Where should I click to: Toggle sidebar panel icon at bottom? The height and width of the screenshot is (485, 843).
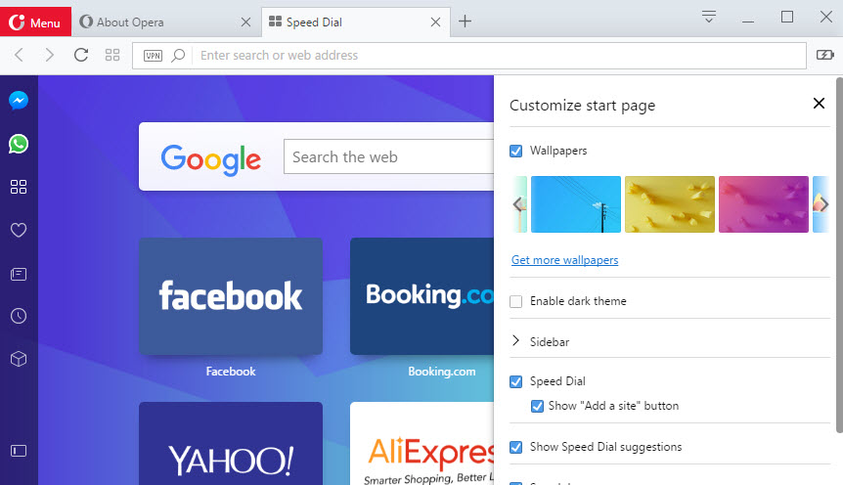pyautogui.click(x=19, y=451)
